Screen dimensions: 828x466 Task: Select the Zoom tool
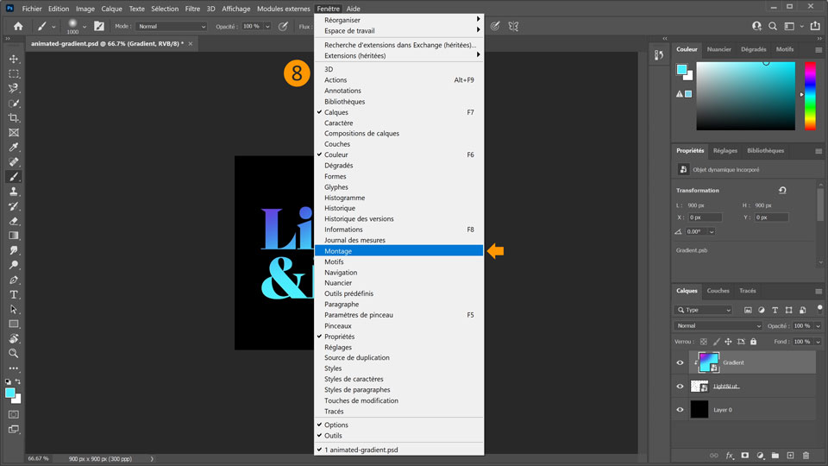point(14,354)
